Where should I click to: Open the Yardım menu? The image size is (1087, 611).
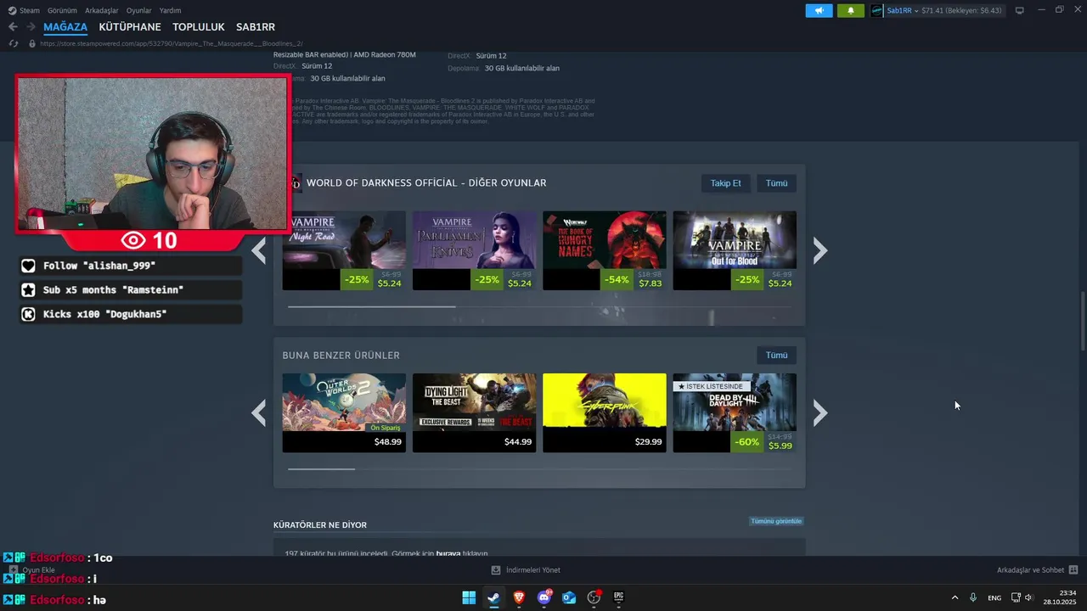click(x=170, y=10)
